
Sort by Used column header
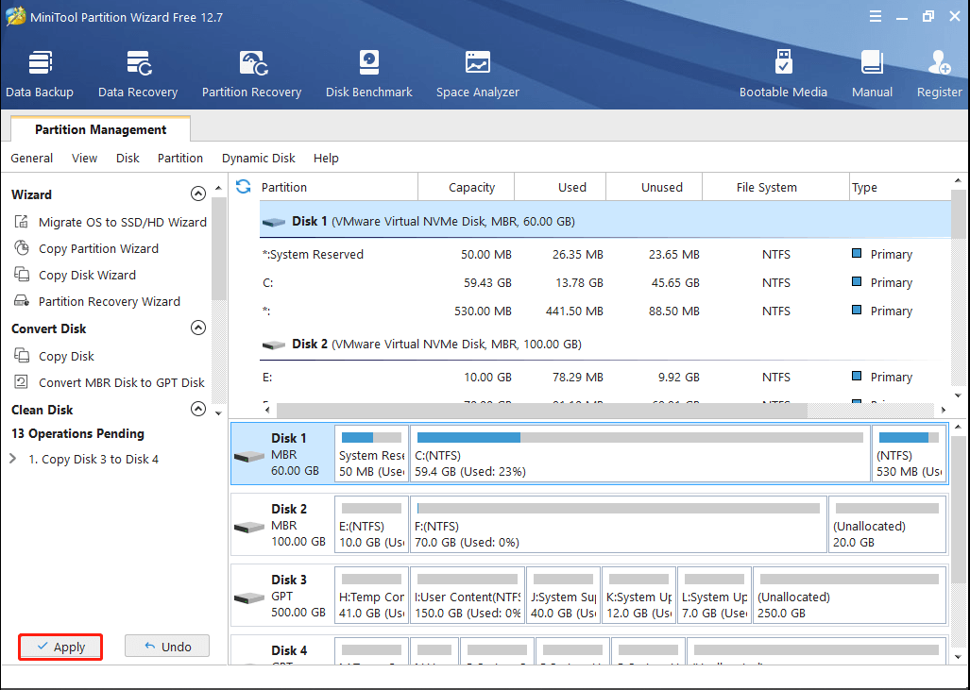(x=560, y=187)
